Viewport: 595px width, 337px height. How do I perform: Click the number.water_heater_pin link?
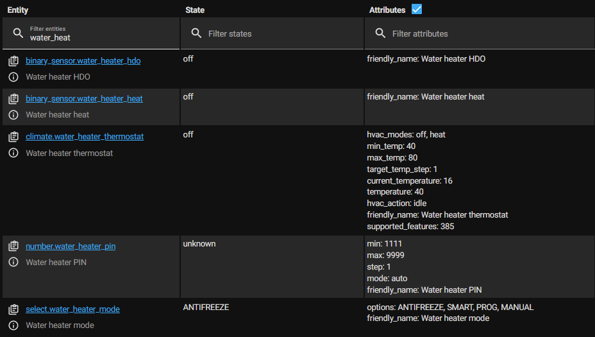[71, 246]
